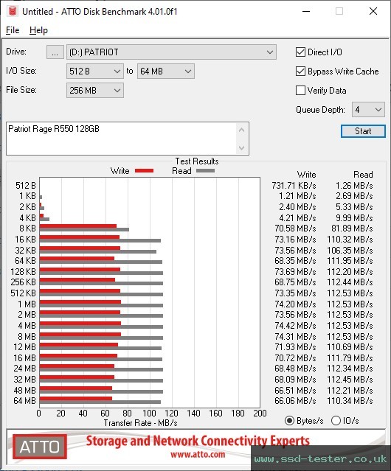Click the 1.26 MB/s read value
Screen dimensions: 391x471
354,186
